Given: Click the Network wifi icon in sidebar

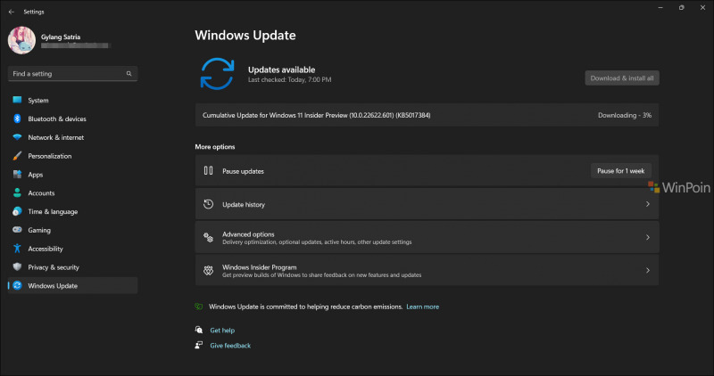Looking at the screenshot, I should (17, 137).
